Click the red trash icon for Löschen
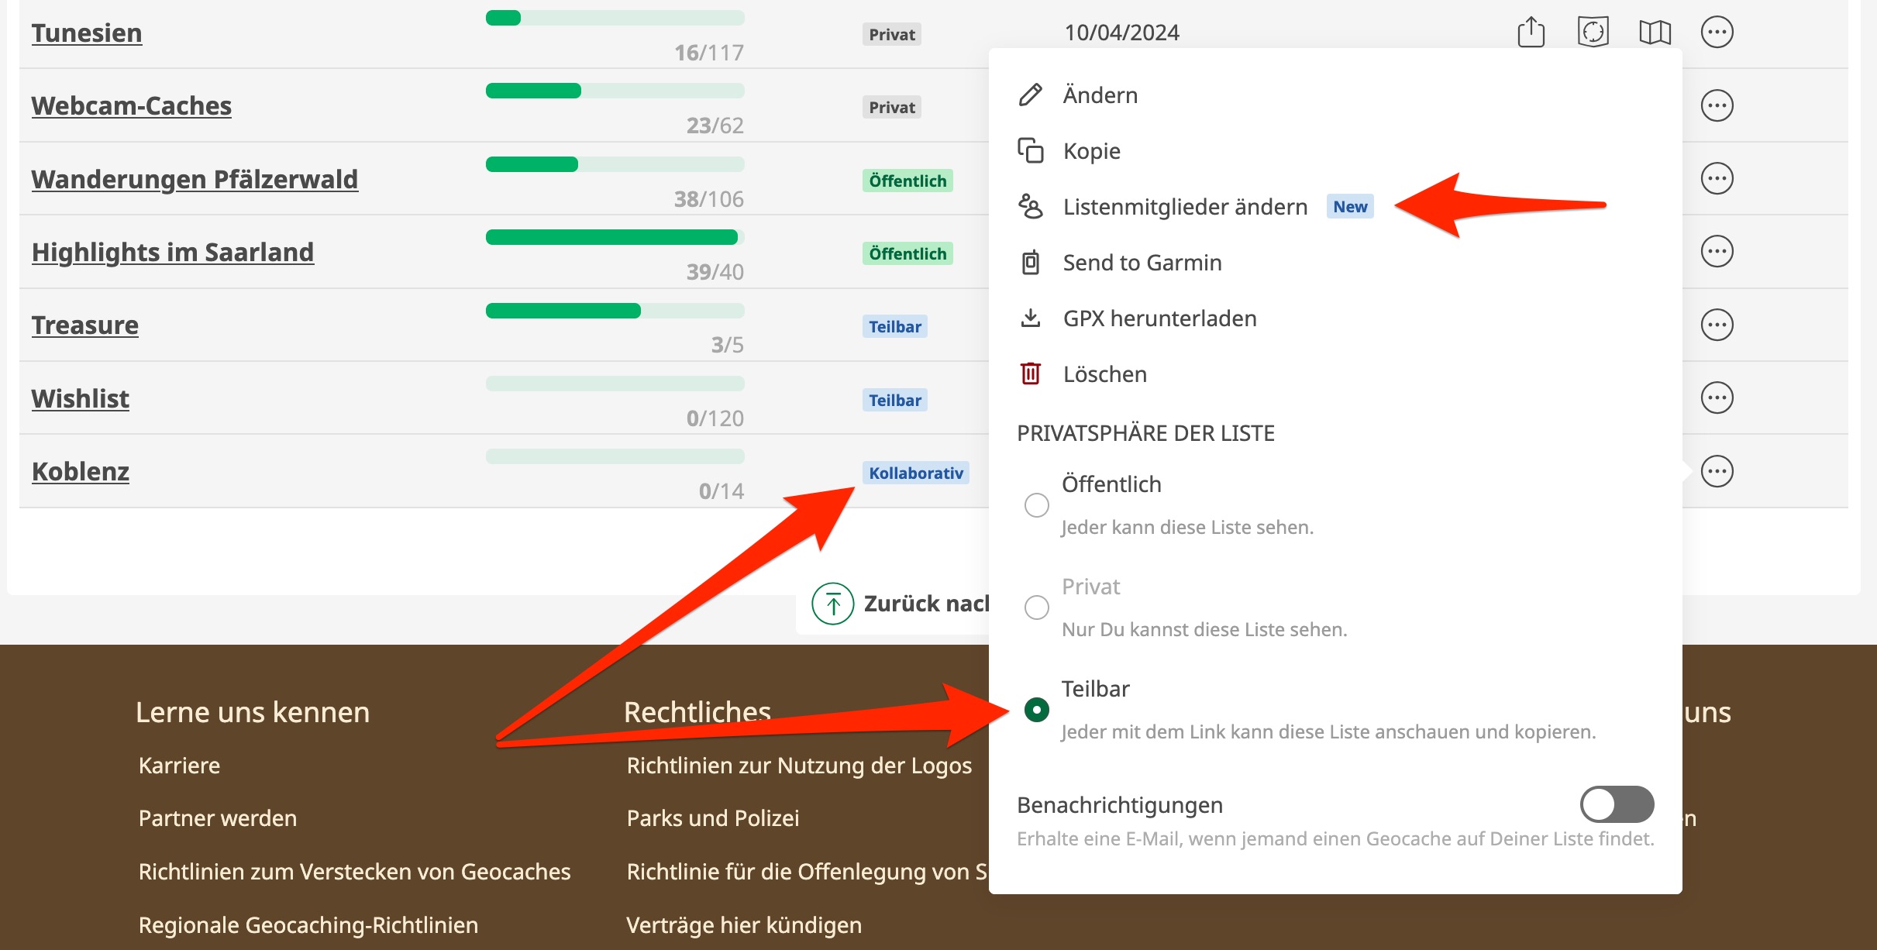 point(1030,373)
